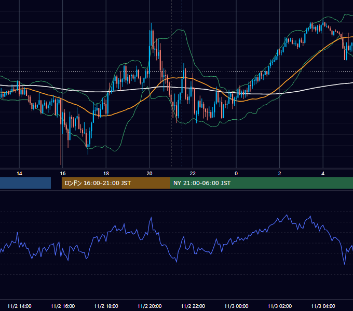353x311 pixels.
Task: Click the unlabeled blue session bar
Action: tap(25, 183)
